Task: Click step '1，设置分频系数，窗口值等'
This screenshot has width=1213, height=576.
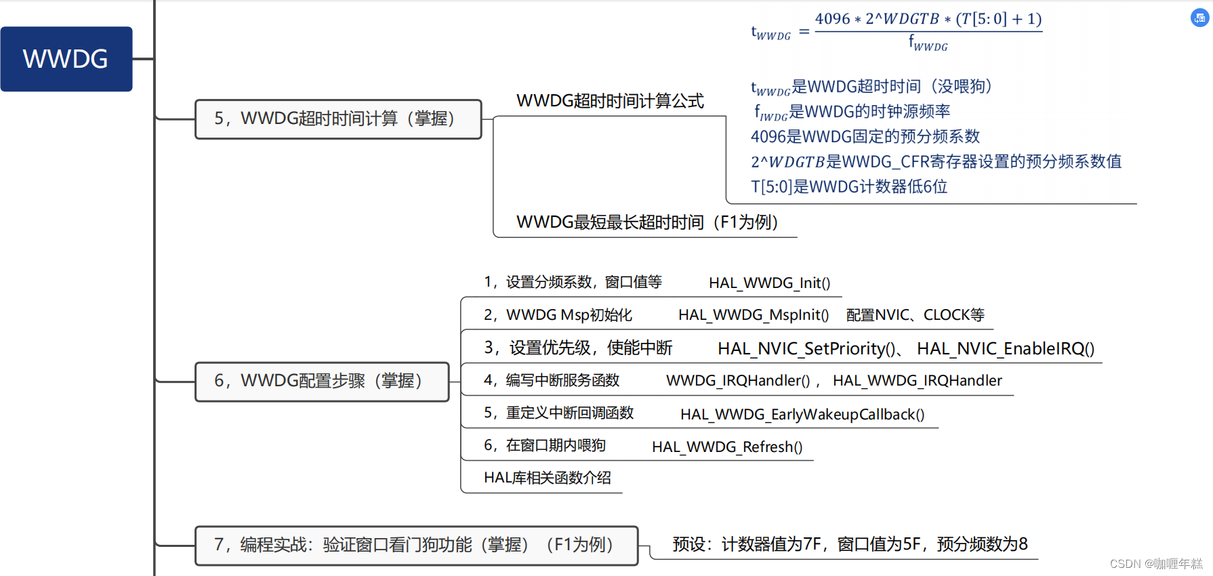Action: coord(573,282)
